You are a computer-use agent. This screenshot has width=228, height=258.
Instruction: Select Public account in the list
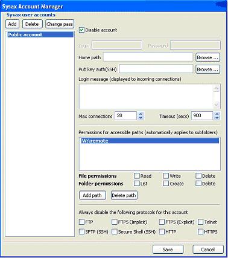[x=40, y=34]
